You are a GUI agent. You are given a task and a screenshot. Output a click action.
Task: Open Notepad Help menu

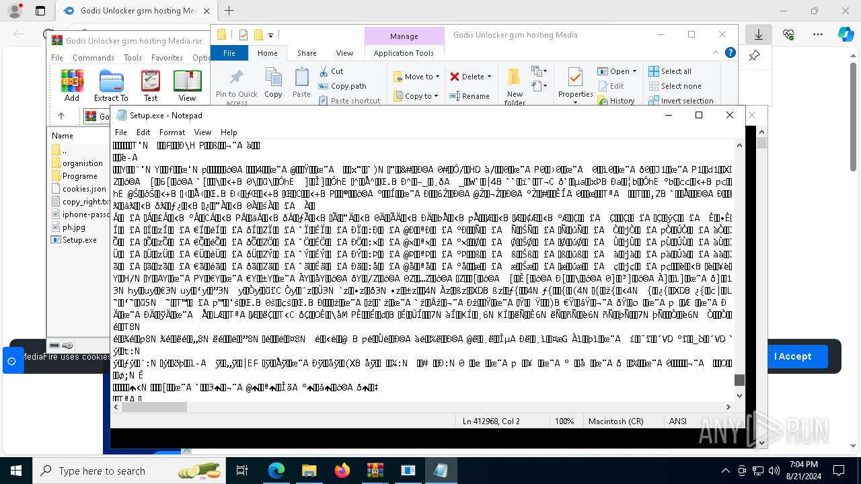[x=229, y=132]
